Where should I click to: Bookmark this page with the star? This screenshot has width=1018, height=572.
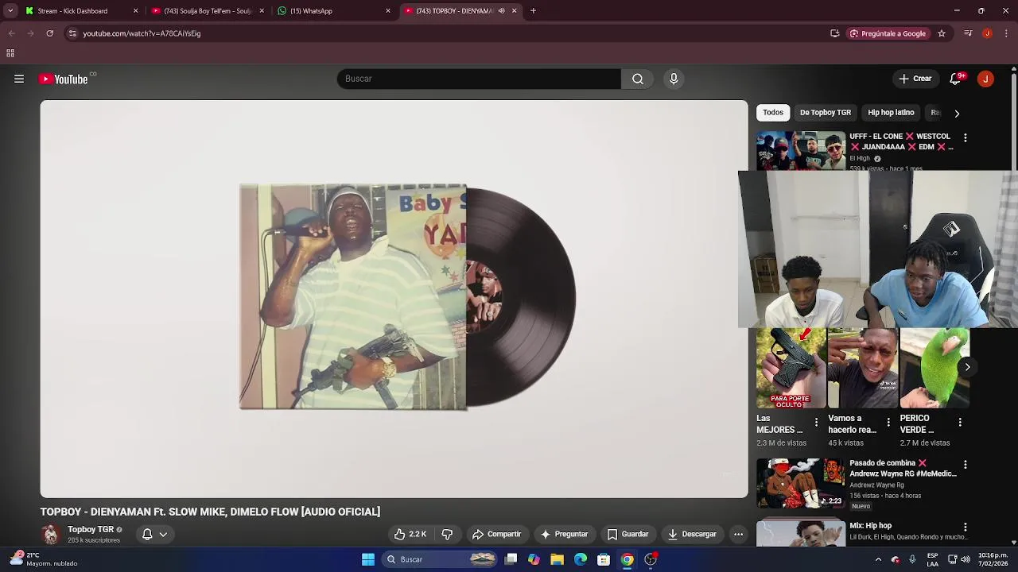[942, 33]
